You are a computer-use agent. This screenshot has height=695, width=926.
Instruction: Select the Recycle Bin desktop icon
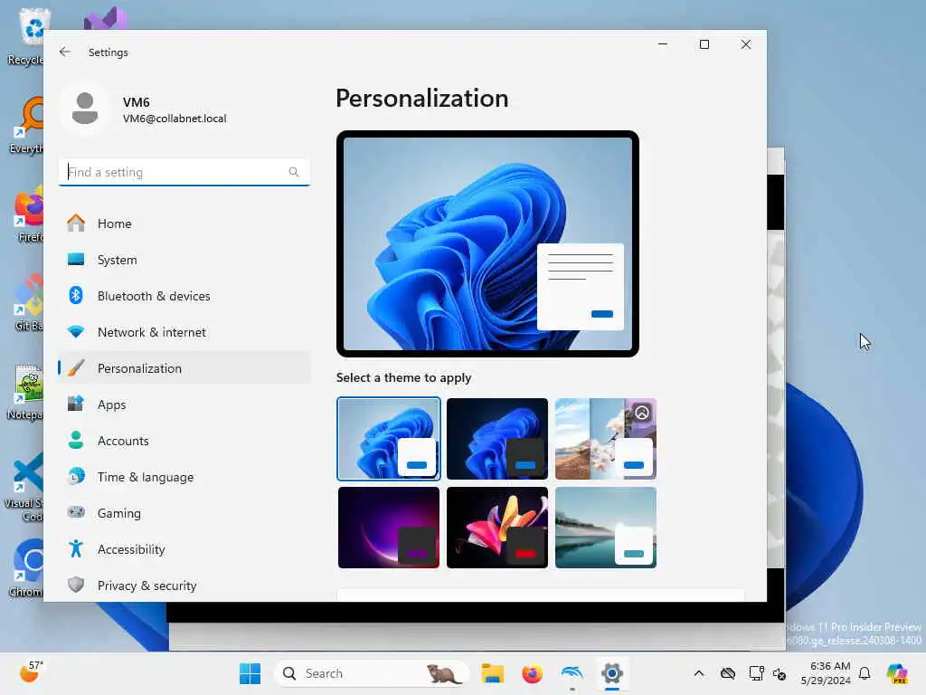point(26,36)
